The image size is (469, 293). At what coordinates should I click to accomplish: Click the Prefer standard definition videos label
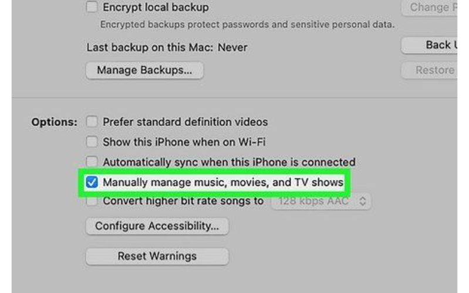pos(185,122)
